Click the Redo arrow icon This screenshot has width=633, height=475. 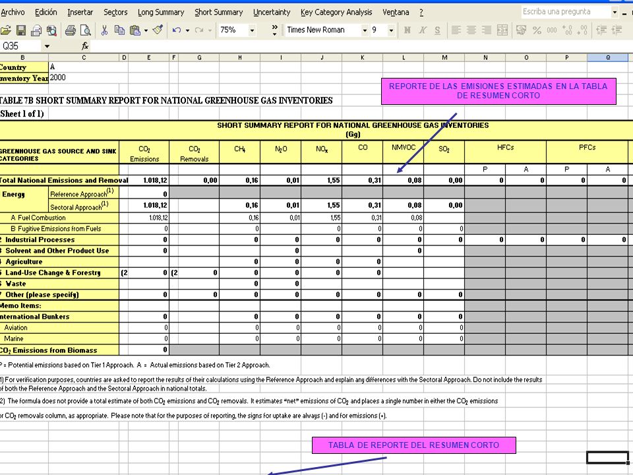pos(198,30)
